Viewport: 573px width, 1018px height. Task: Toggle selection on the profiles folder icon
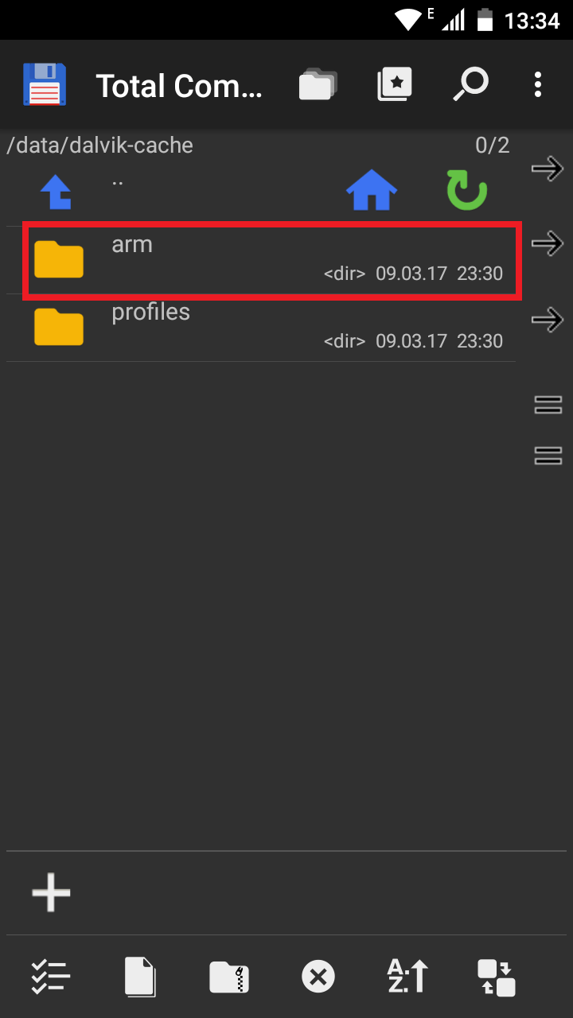59,327
